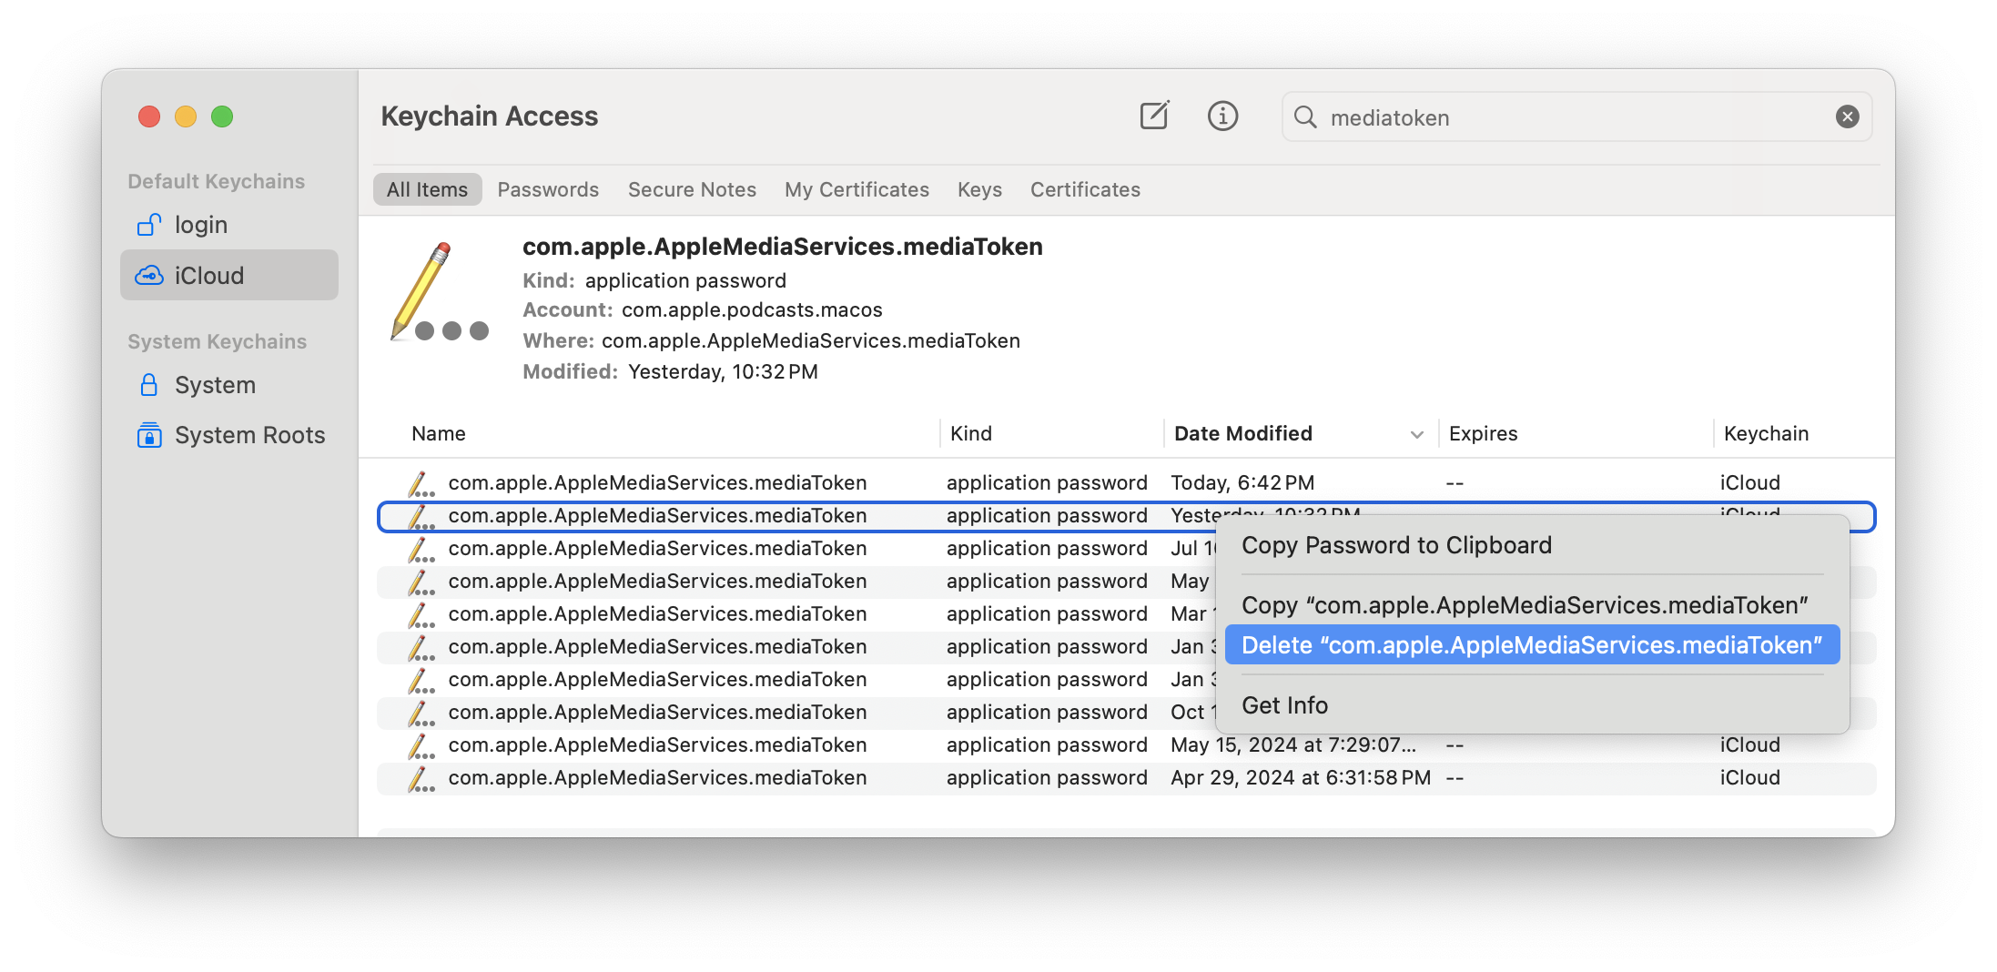1997x972 pixels.
Task: Click the pencil icon of the Mar row
Action: pos(421,614)
